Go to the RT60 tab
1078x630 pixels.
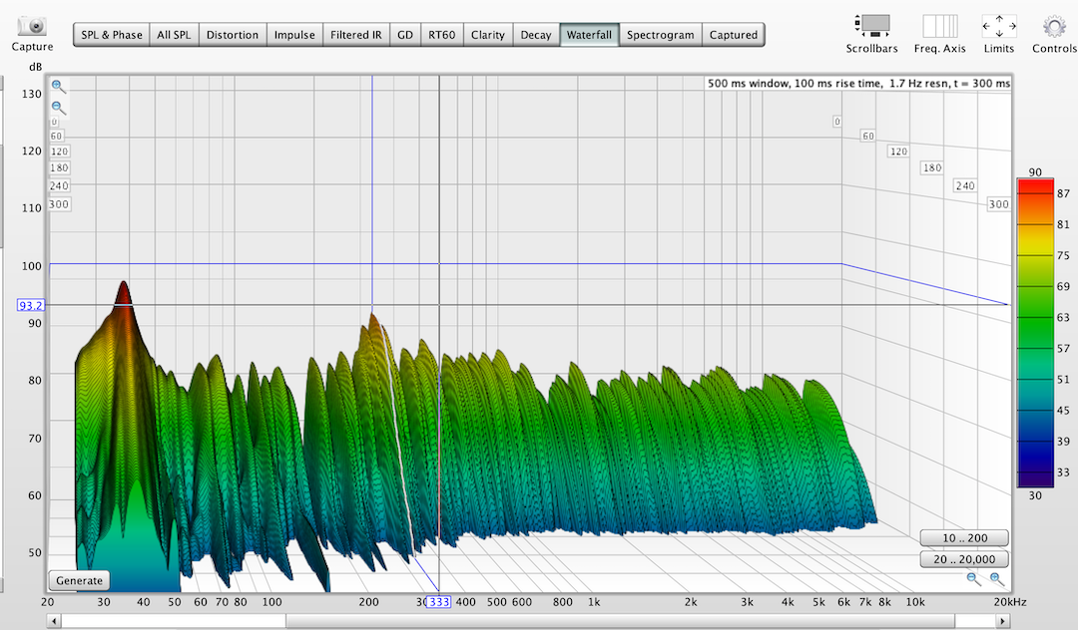point(441,35)
